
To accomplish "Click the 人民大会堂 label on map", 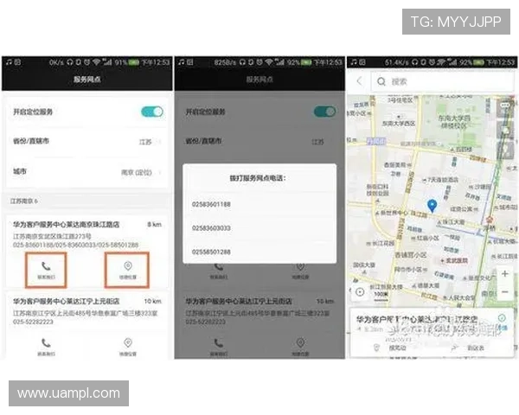I will coord(460,297).
